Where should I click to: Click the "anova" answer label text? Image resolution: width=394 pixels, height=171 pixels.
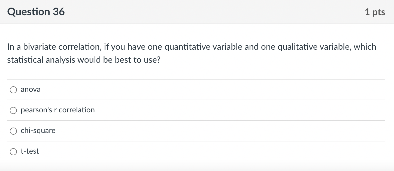coord(31,90)
